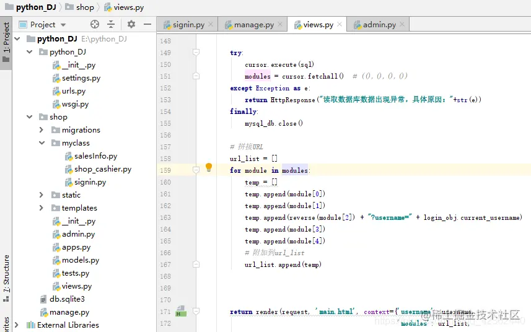This screenshot has width=531, height=332.
Task: Toggle fold marker on line 171
Action: point(196,311)
